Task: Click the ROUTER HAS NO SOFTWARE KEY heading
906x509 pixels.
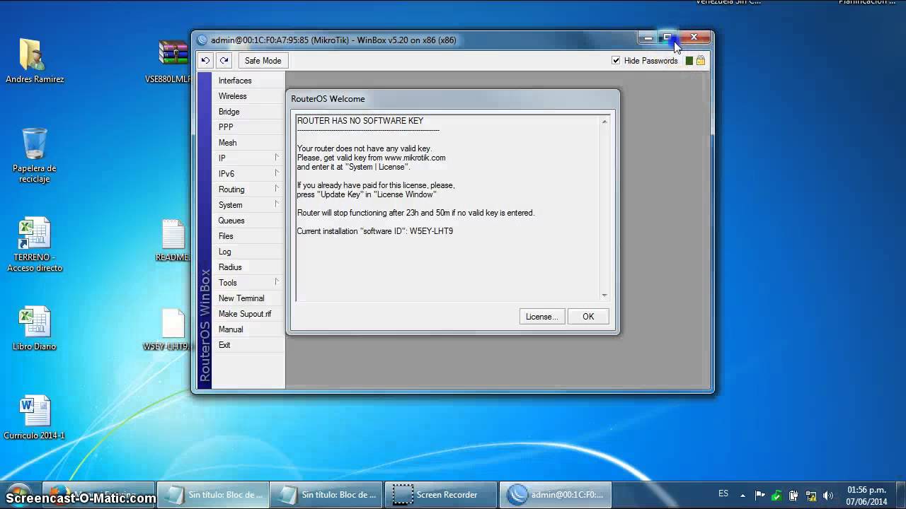Action: (360, 121)
